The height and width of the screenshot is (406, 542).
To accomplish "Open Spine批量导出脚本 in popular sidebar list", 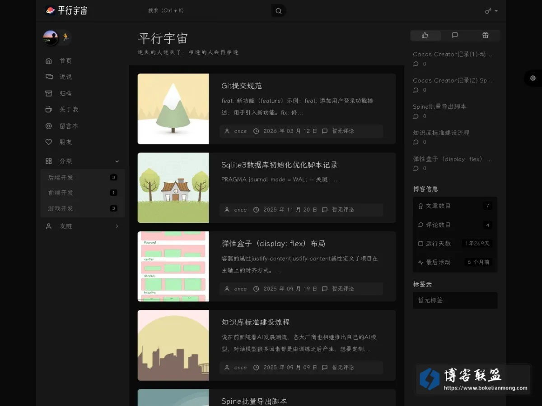I will pyautogui.click(x=439, y=106).
